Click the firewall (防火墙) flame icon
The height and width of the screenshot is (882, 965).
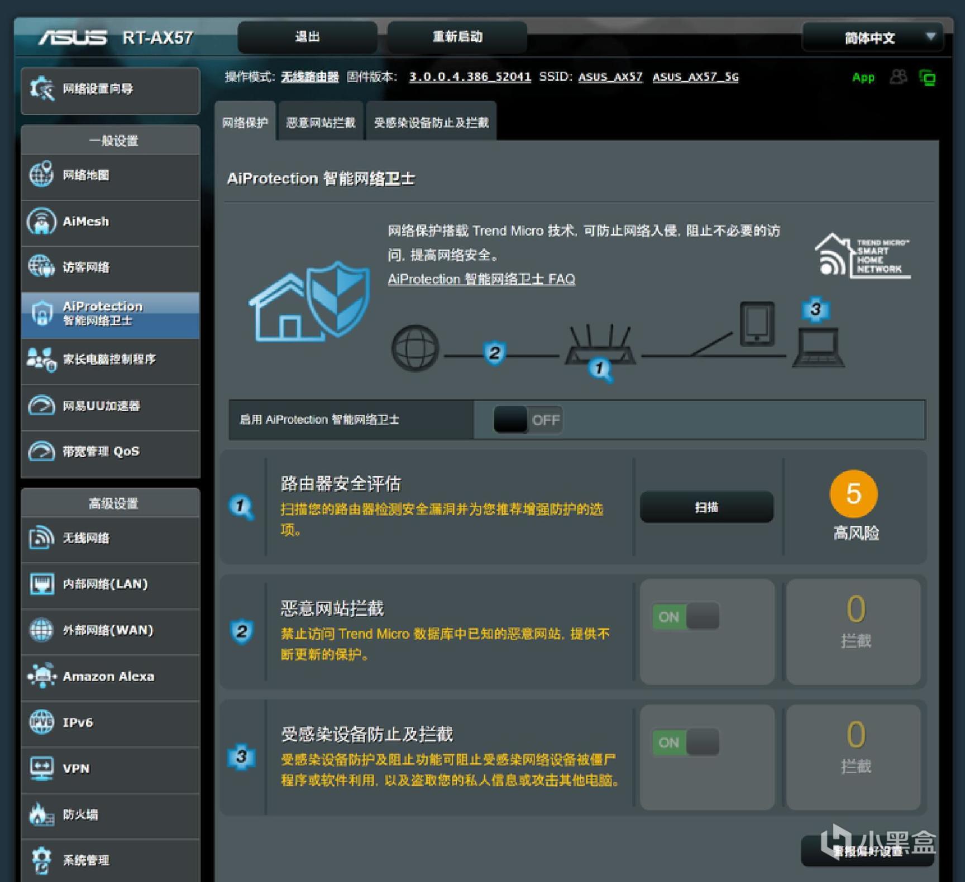(41, 814)
